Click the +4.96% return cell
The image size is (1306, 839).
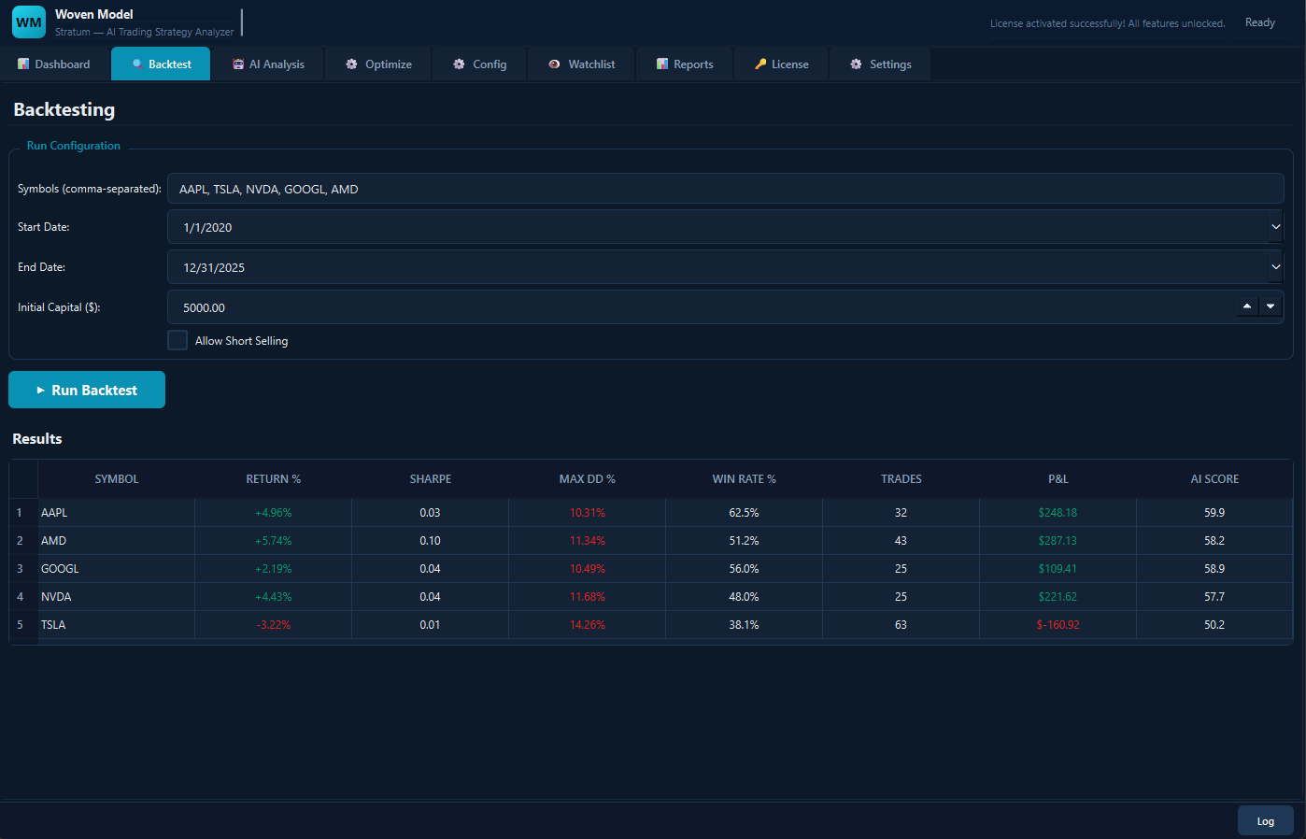pyautogui.click(x=274, y=513)
